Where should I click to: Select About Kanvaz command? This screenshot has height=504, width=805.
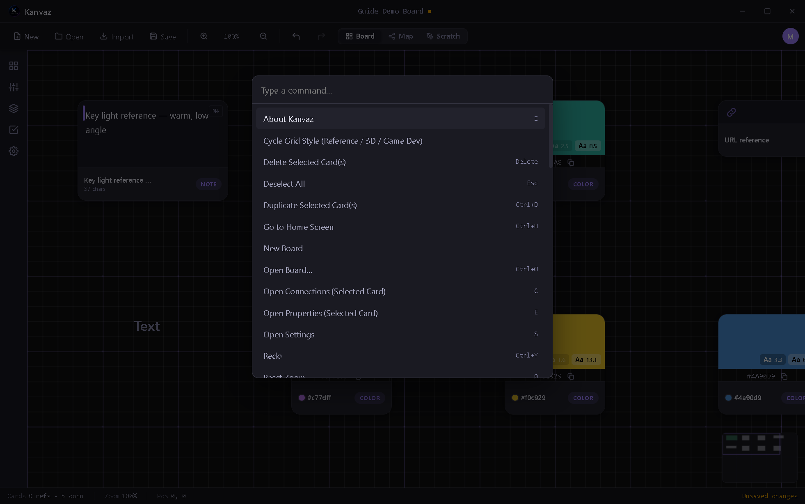400,119
